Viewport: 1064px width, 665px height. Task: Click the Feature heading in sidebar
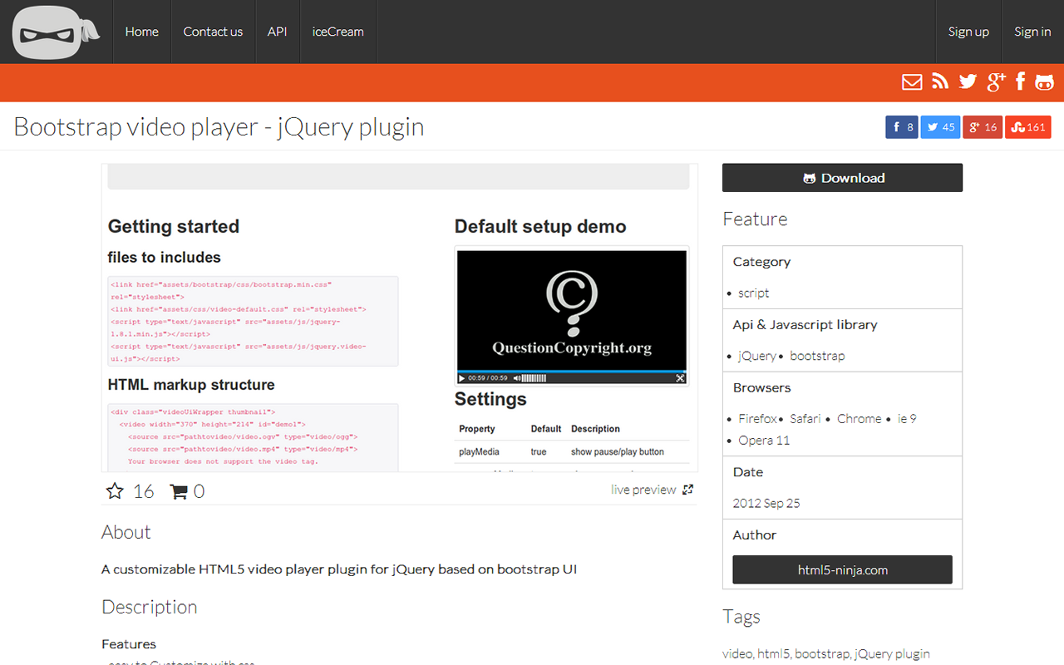click(755, 219)
